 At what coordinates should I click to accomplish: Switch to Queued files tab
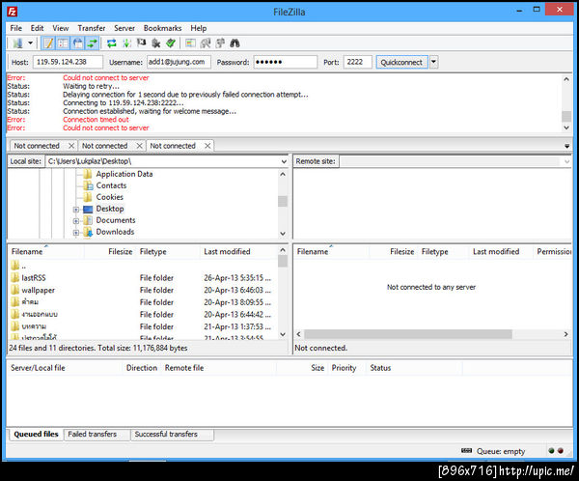36,434
